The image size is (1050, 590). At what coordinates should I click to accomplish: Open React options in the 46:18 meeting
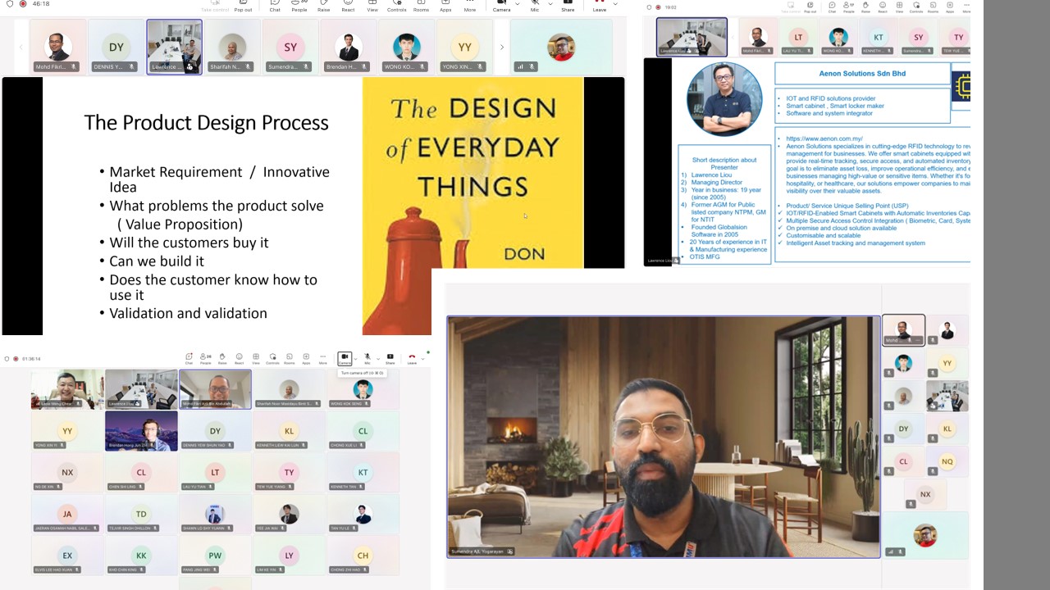[x=348, y=6]
